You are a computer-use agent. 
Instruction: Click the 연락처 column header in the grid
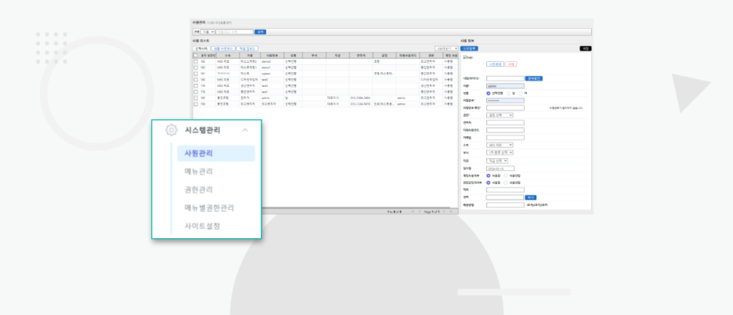point(361,55)
